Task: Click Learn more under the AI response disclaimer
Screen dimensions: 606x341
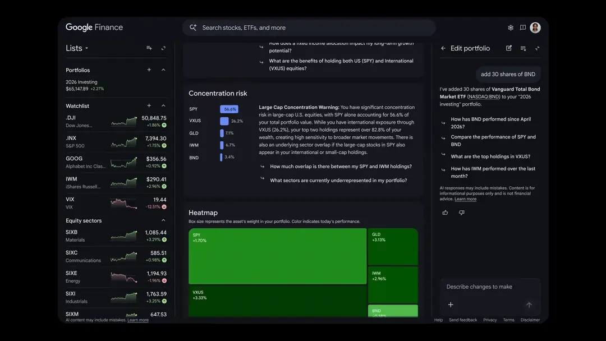Action: pyautogui.click(x=465, y=199)
